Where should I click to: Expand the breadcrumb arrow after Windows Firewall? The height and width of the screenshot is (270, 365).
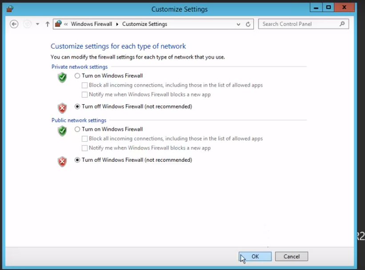tap(117, 24)
